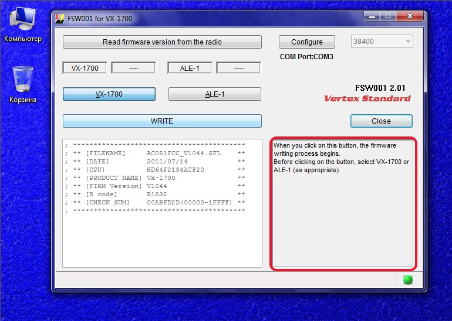Viewport: 452px width, 321px height.
Task: Click Read firmware version from the radio
Action: (x=162, y=42)
